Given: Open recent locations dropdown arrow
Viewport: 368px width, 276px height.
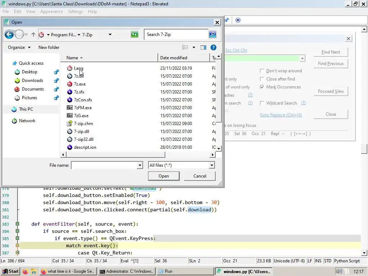Looking at the screenshot, I should (x=26, y=34).
